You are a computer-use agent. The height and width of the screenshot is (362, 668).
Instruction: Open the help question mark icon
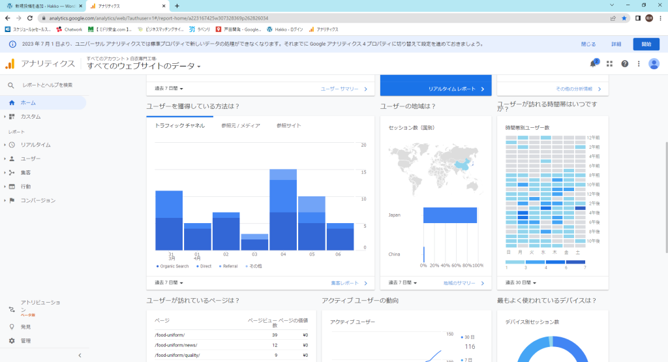coord(624,64)
